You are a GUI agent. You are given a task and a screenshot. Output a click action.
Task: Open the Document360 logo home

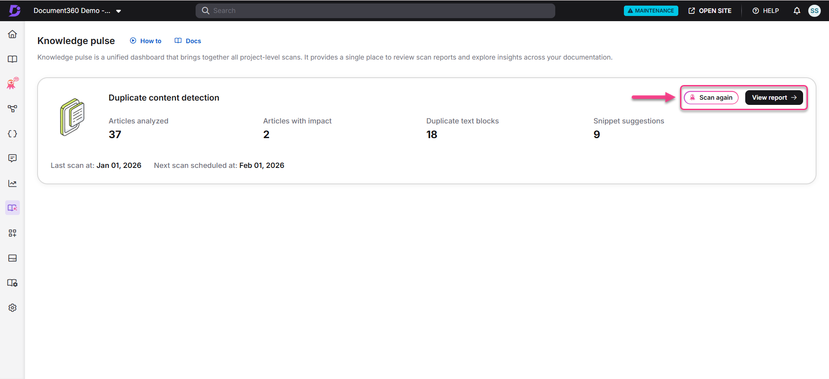tap(15, 10)
